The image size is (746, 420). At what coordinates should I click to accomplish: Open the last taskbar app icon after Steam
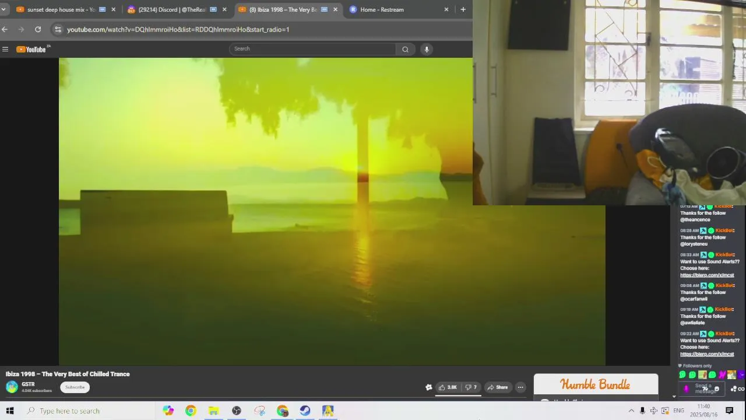(328, 411)
